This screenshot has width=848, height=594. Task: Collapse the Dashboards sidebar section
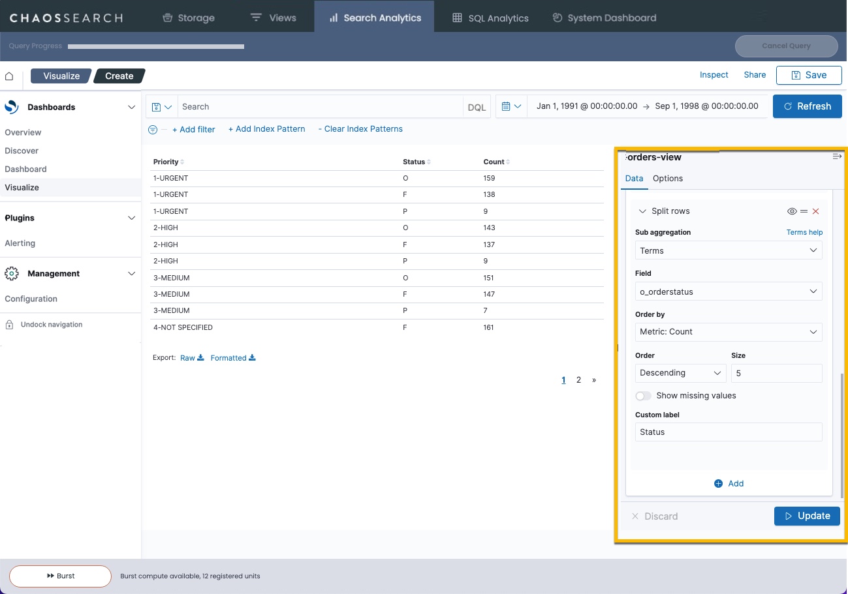point(132,107)
